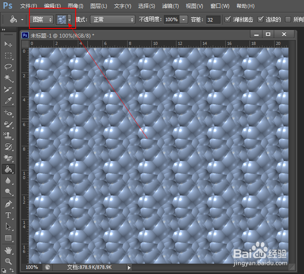Viewport: 304px width, 274px height.
Task: Open the pattern picker arrow
Action: point(70,19)
